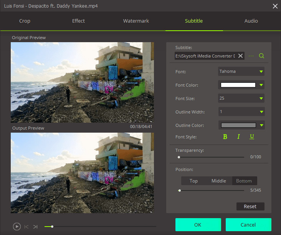Go to the next frame
This screenshot has height=235, width=281.
[35, 227]
